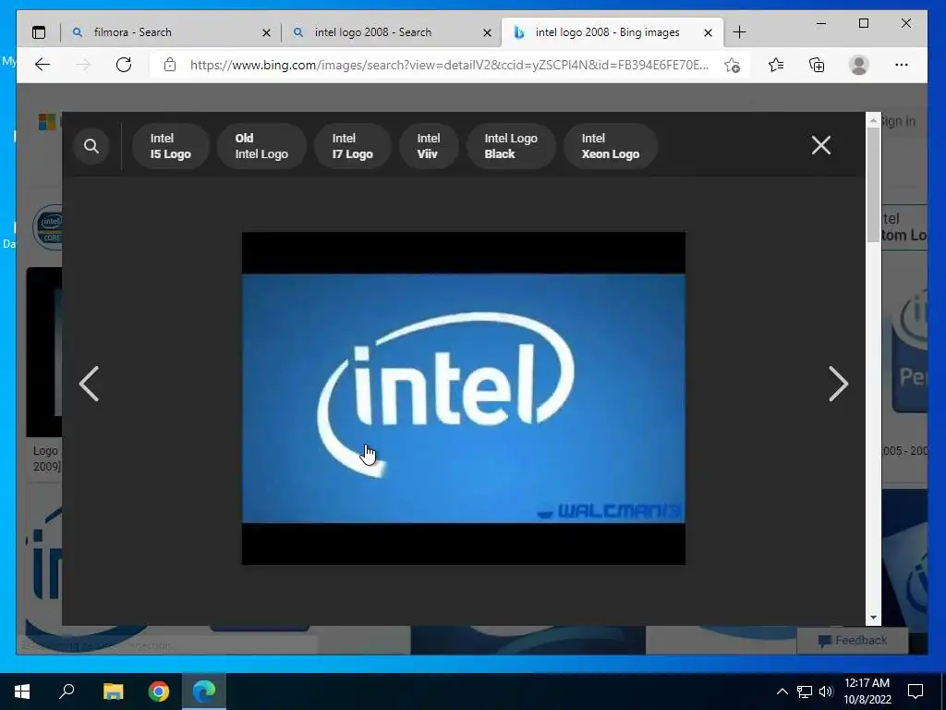
Task: Open the Windows Start menu
Action: 22,692
